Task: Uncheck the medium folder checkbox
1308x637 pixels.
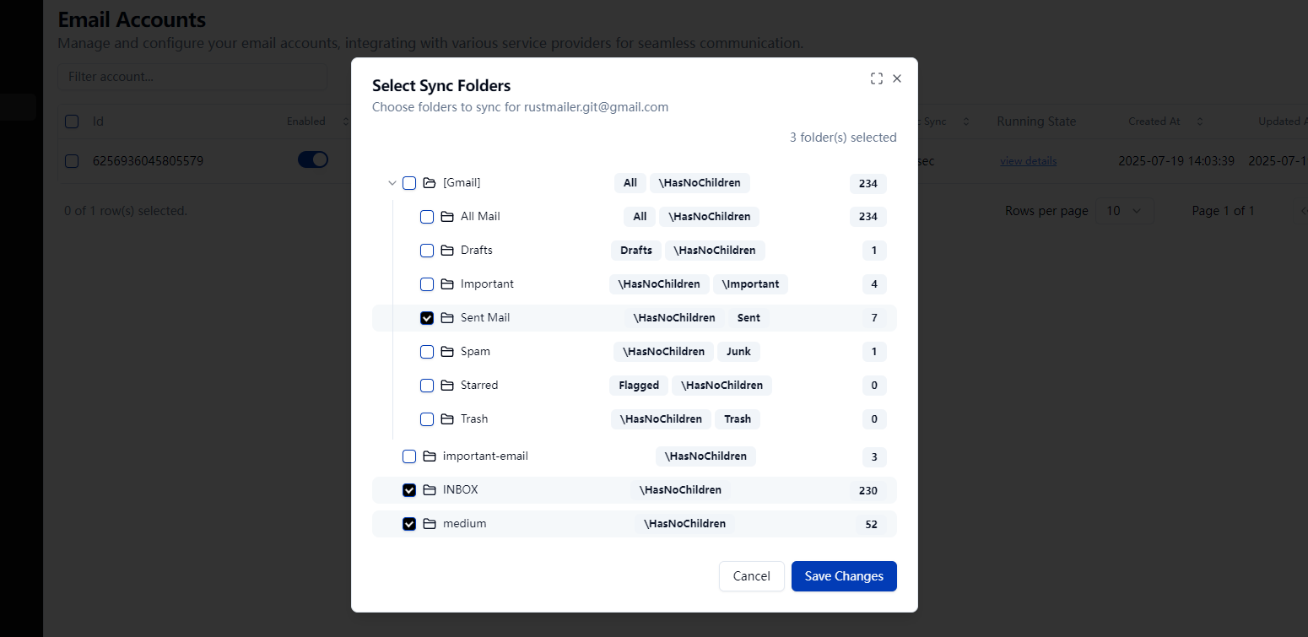Action: 409,524
